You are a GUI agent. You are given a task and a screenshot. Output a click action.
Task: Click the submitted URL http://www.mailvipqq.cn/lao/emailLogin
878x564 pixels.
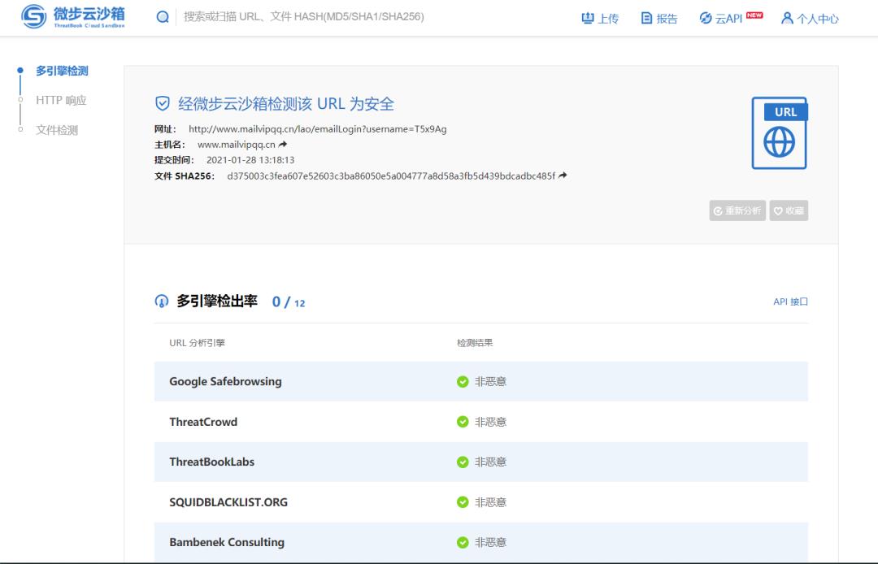click(318, 129)
